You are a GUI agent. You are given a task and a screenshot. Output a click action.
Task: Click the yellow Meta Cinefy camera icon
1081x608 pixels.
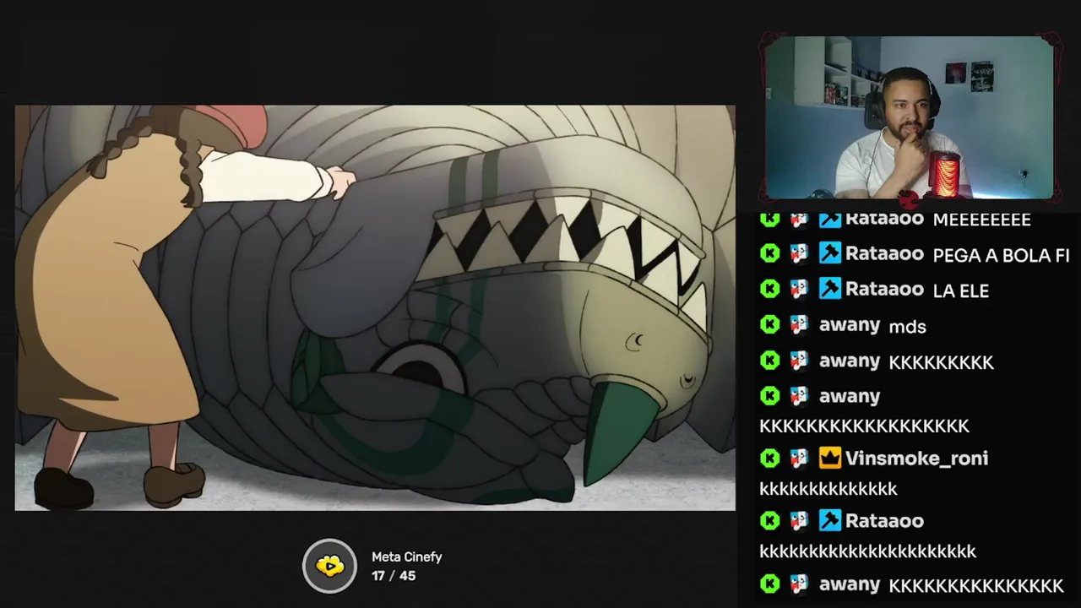tap(330, 566)
